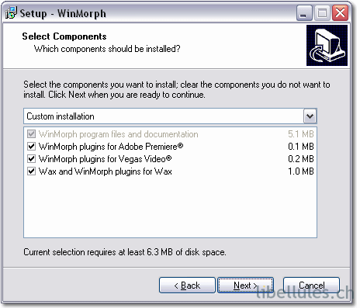Click the Setup installer icon in the title bar
This screenshot has height=308, width=360.
(11, 13)
